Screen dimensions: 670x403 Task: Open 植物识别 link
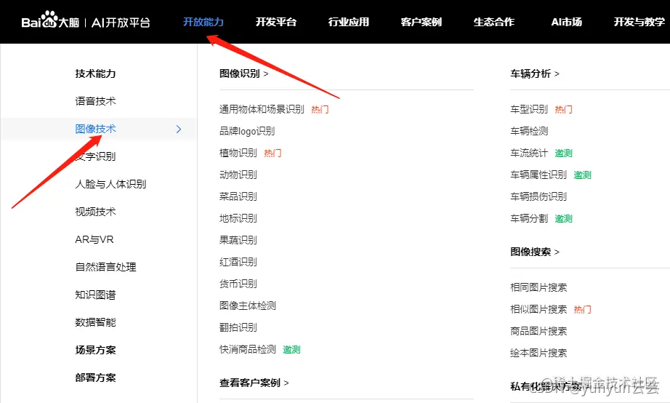click(x=238, y=153)
